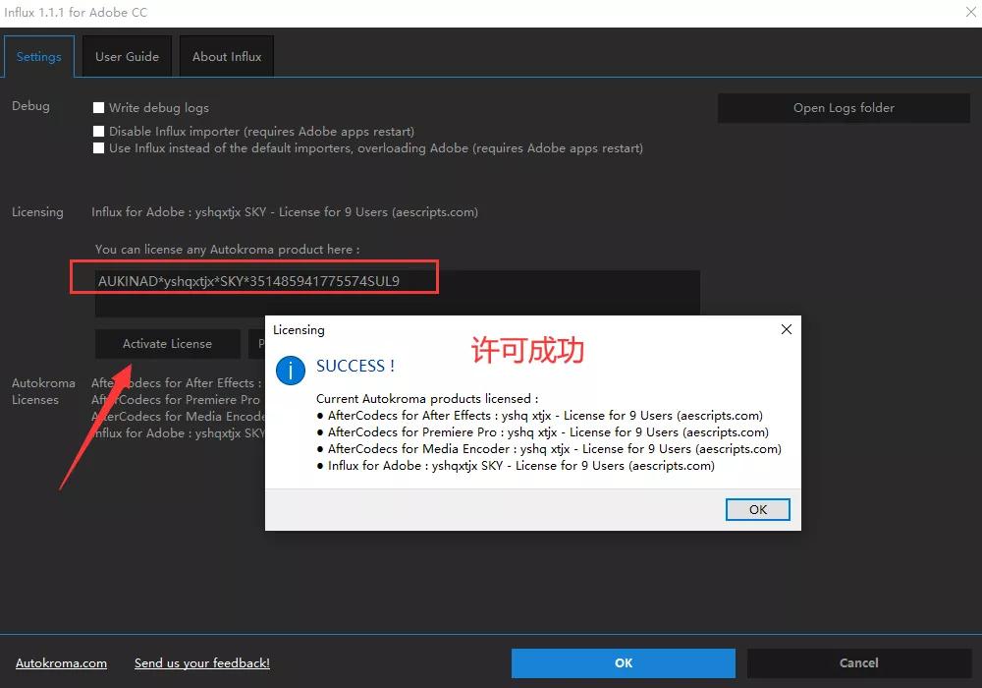Select the SUCCESS ! heading text
This screenshot has width=982, height=688.
pos(355,366)
